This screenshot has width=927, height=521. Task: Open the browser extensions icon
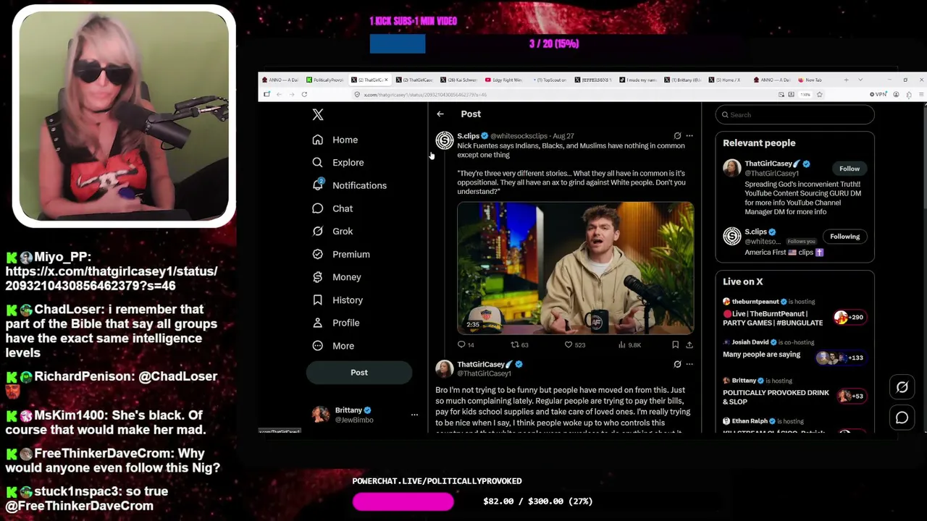point(908,95)
